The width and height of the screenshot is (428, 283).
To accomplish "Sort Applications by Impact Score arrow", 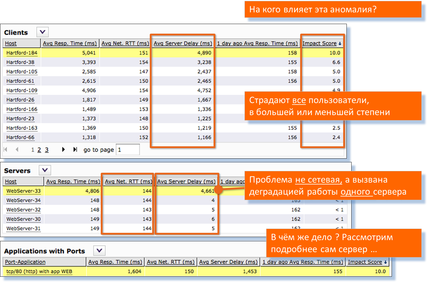I will [x=385, y=262].
